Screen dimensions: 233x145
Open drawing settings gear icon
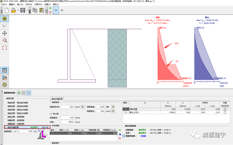click(5, 85)
